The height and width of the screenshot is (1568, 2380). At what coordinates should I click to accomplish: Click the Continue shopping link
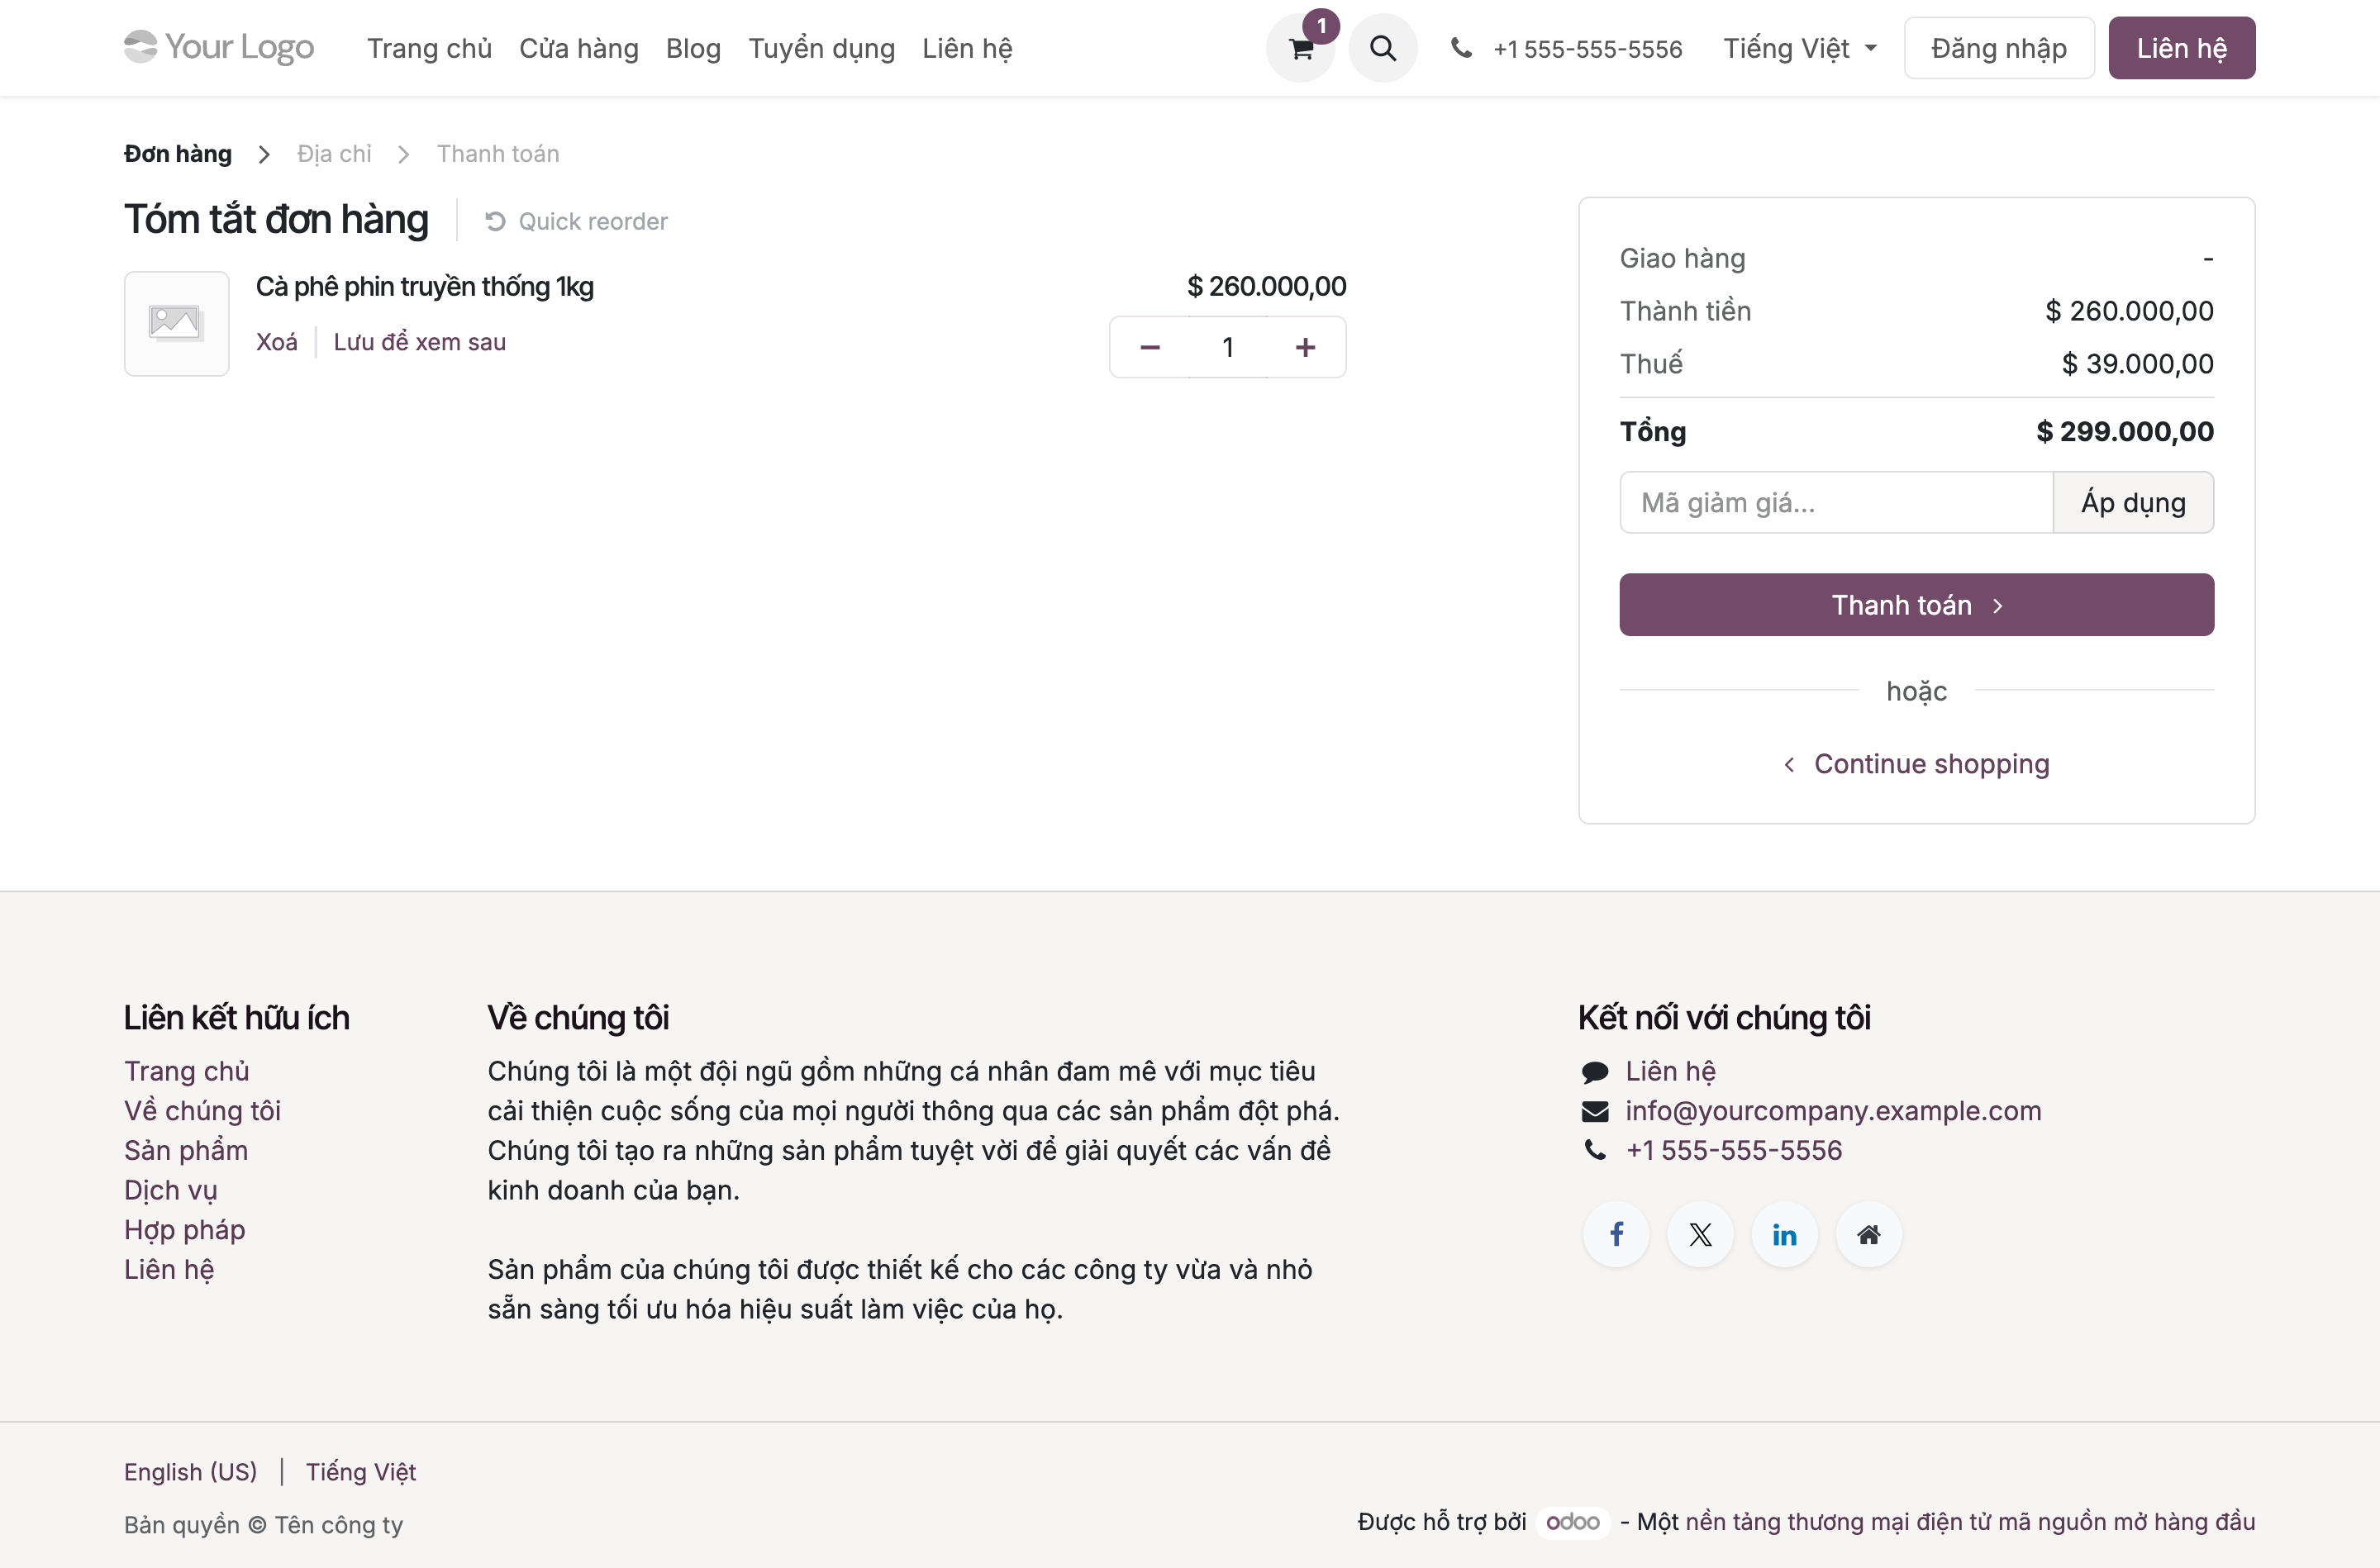(x=1916, y=764)
